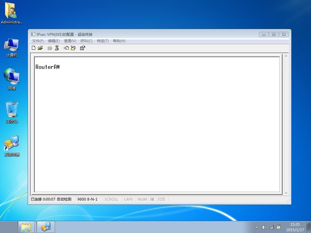Click the Receive file toolbar icon
This screenshot has height=233, width=311.
pos(73,48)
